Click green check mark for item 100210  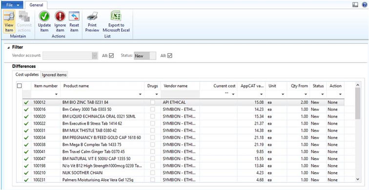click(x=26, y=173)
